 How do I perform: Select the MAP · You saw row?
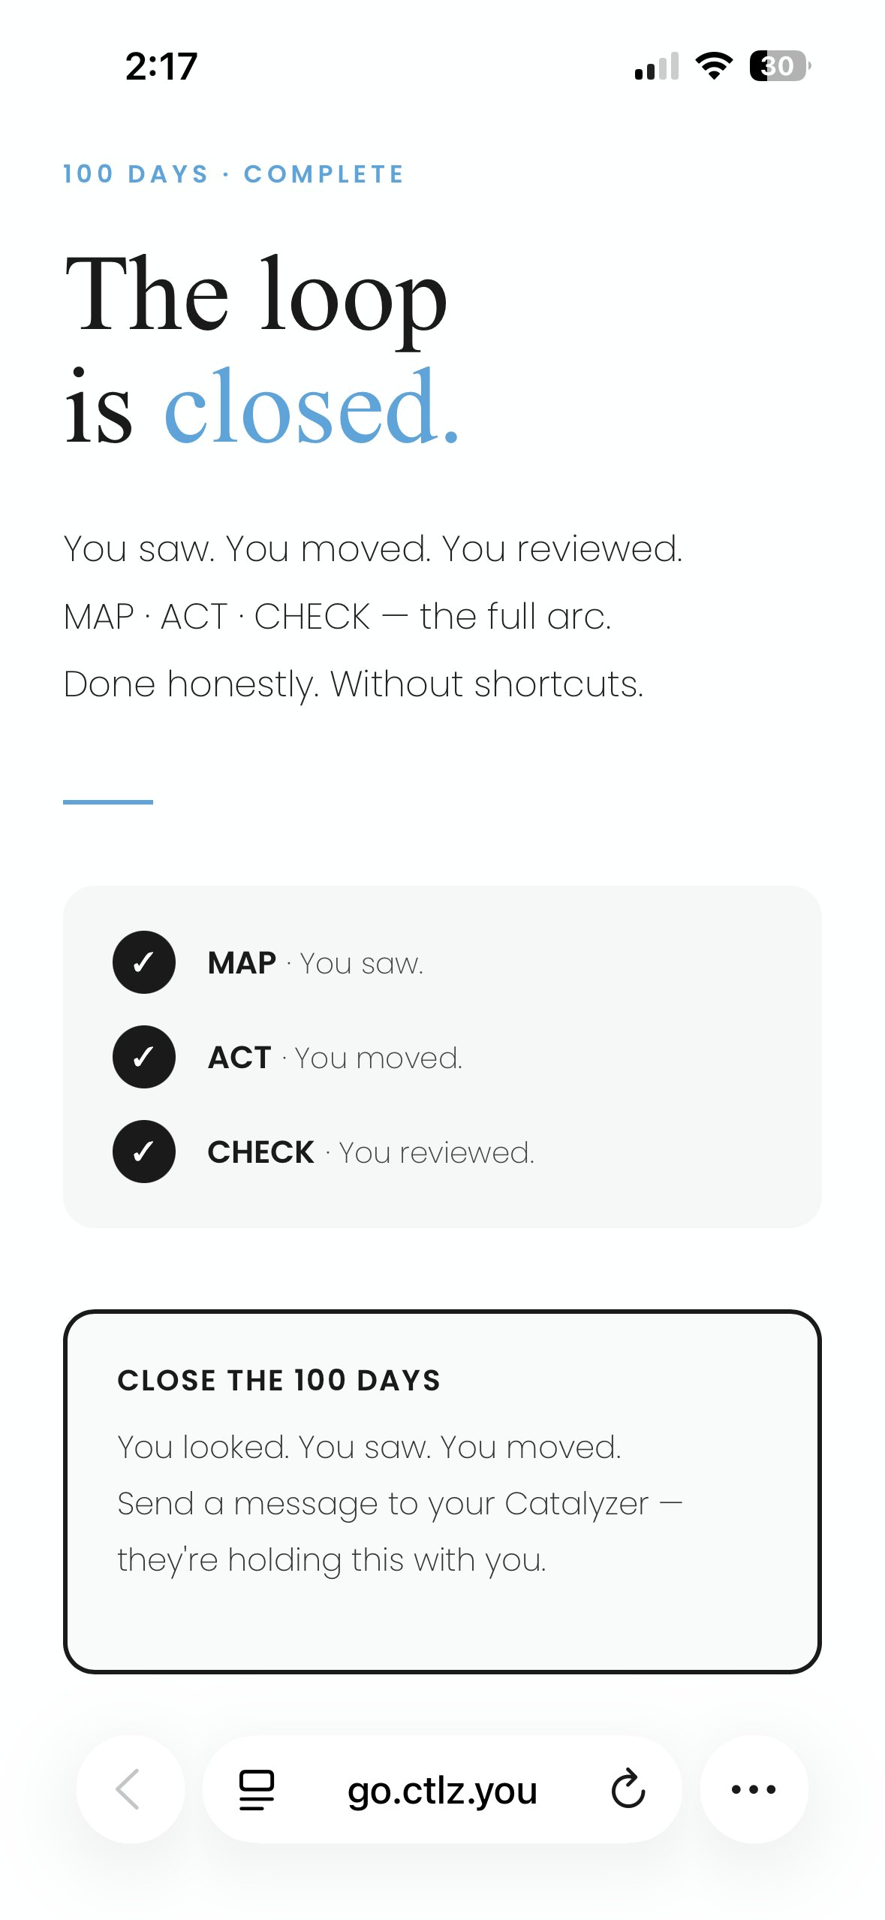(316, 963)
